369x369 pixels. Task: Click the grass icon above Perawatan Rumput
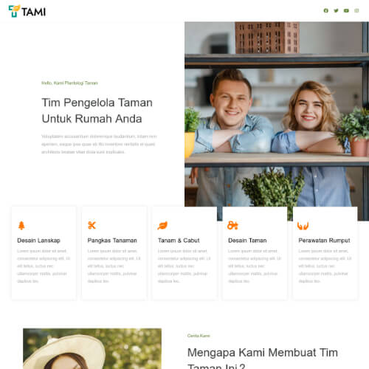303,226
